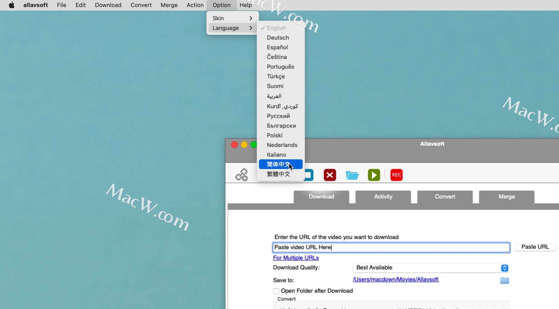This screenshot has height=309, width=559.
Task: Open the Edit menu
Action: (x=81, y=5)
